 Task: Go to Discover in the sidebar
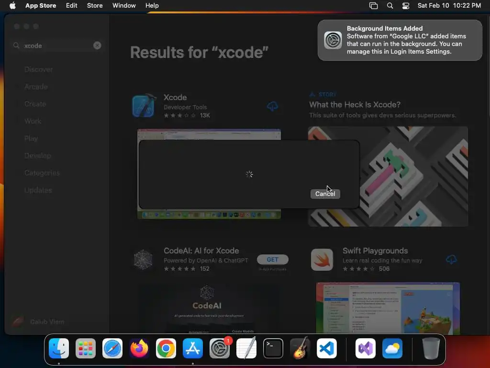38,69
